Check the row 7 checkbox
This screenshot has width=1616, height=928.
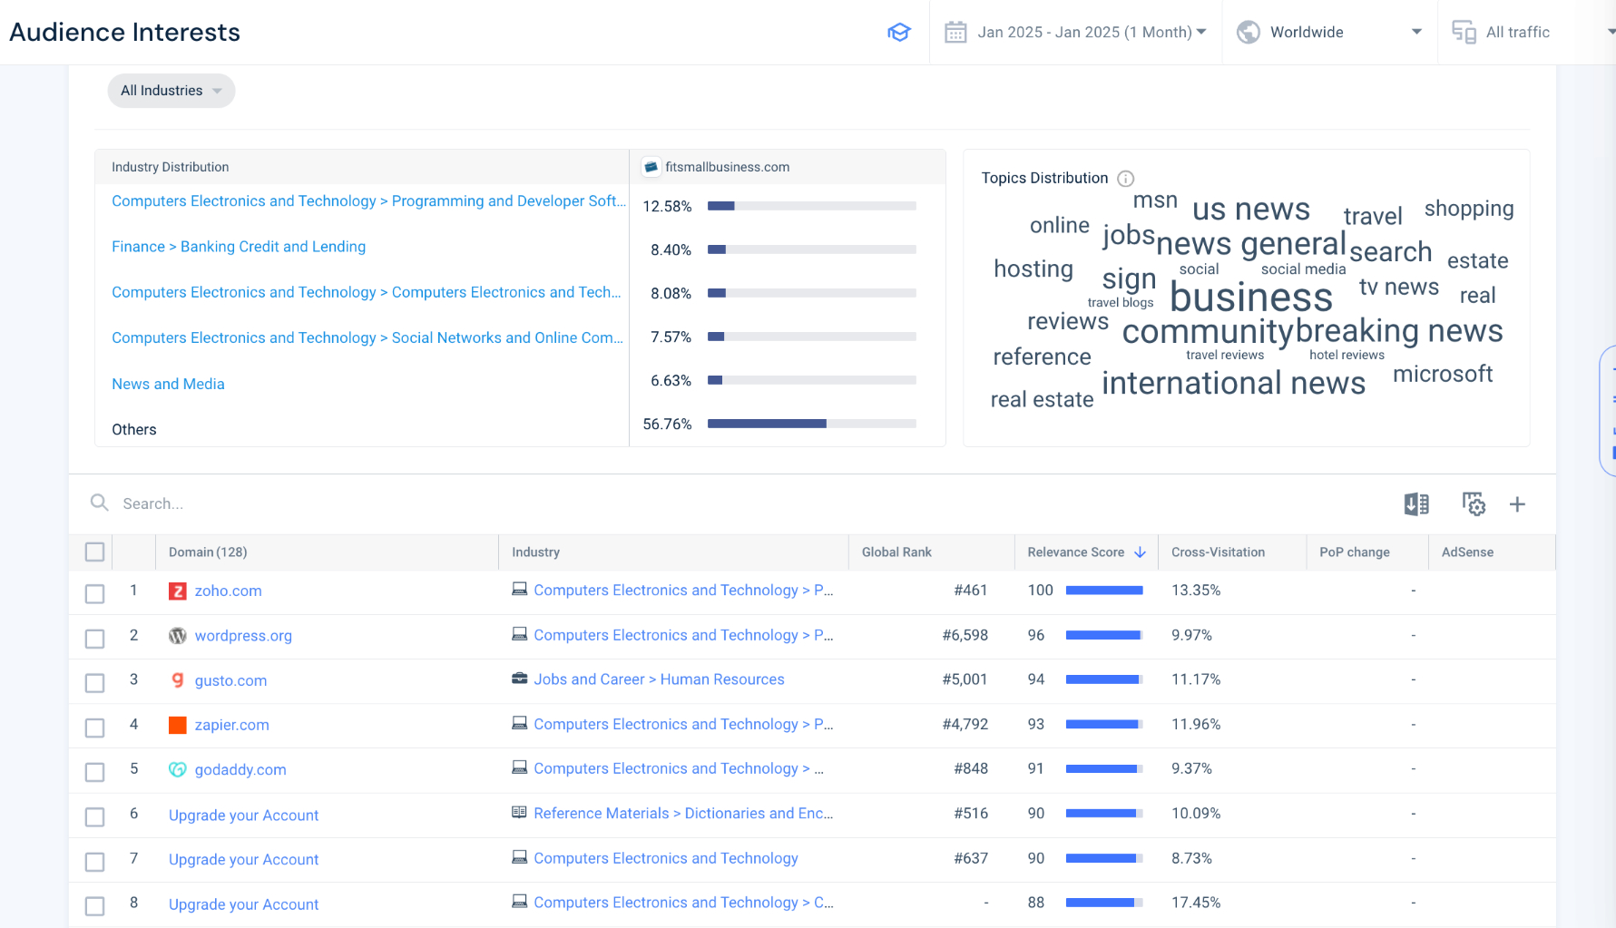[x=94, y=862]
